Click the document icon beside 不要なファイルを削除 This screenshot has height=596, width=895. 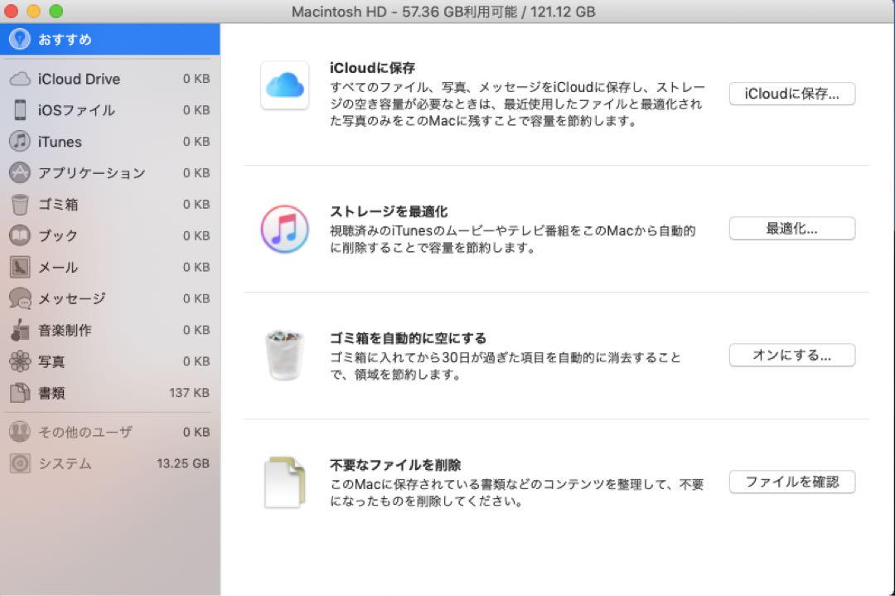(285, 482)
